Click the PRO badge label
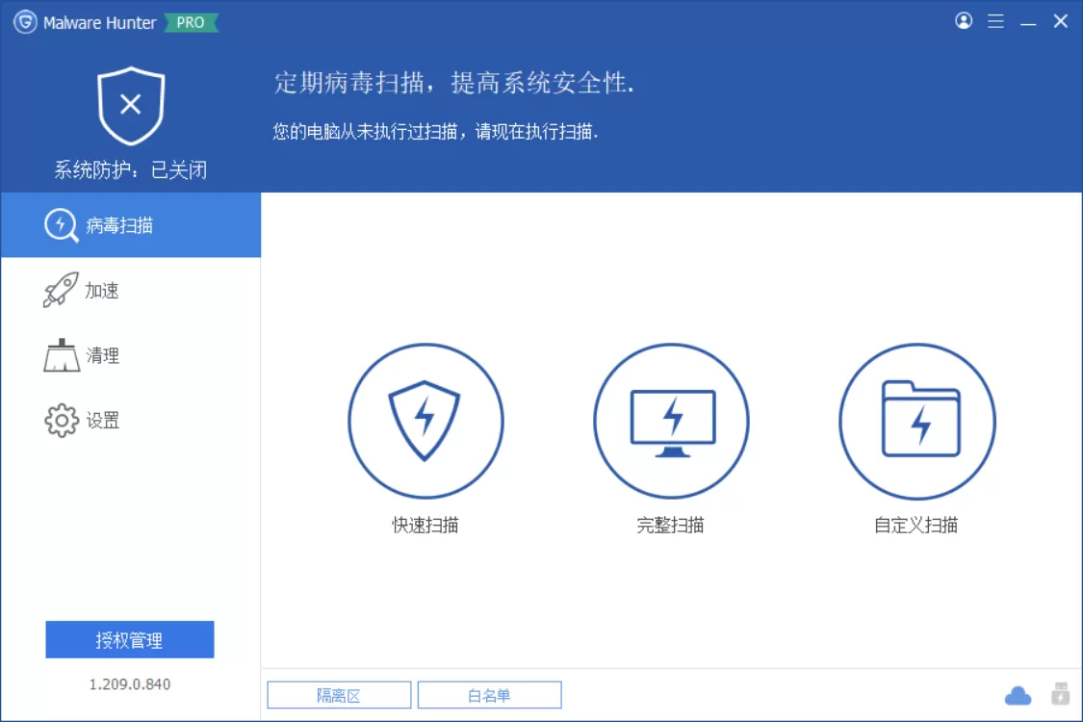1083x722 pixels. (x=191, y=22)
